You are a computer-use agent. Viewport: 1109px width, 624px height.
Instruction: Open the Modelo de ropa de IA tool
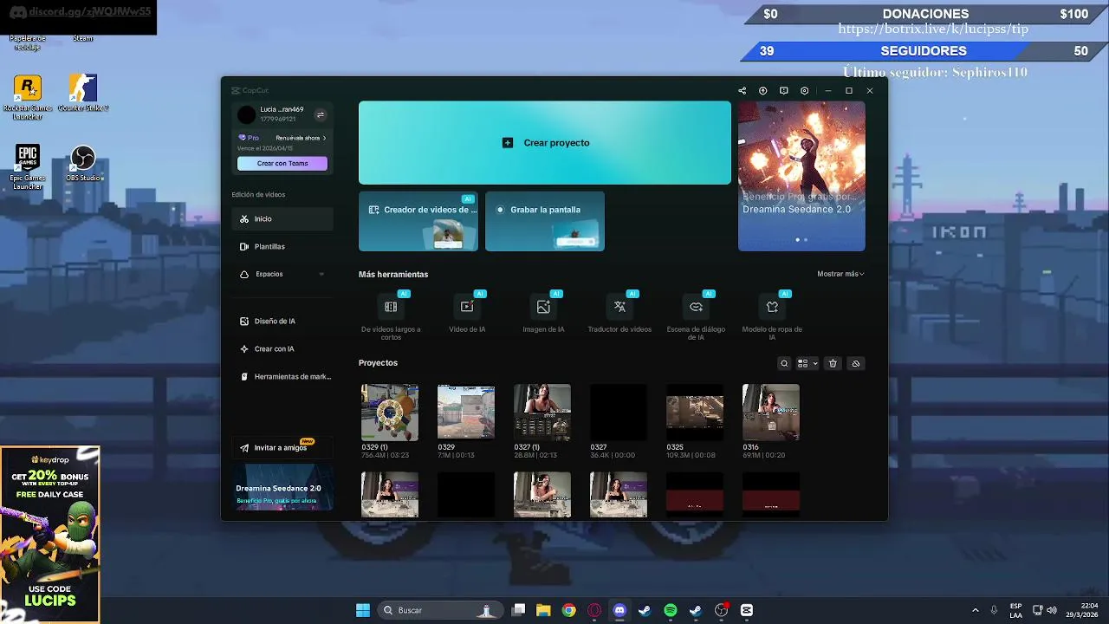click(x=772, y=315)
